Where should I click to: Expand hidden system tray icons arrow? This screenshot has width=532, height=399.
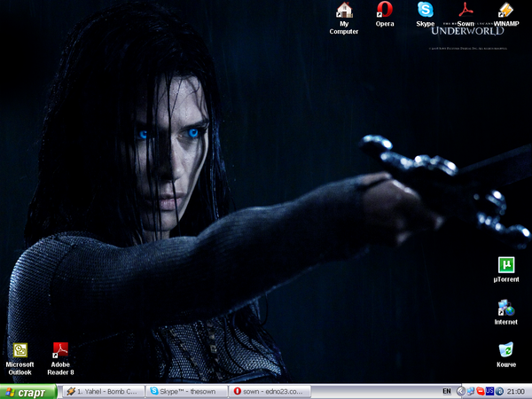(x=460, y=392)
